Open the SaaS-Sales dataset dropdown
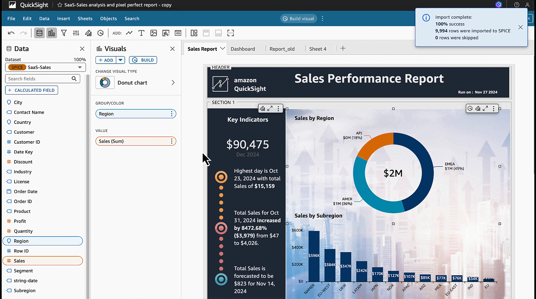 [80, 67]
